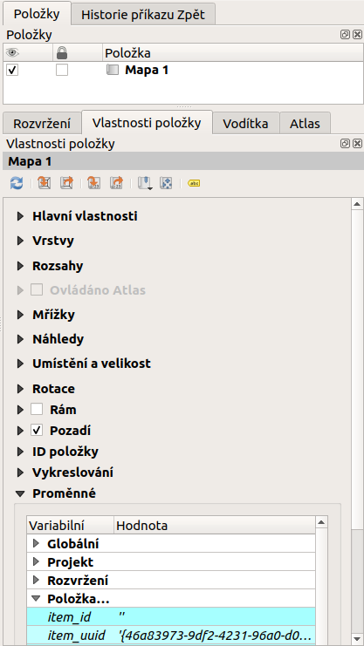Select the item_uuid variable name cell

tap(76, 635)
